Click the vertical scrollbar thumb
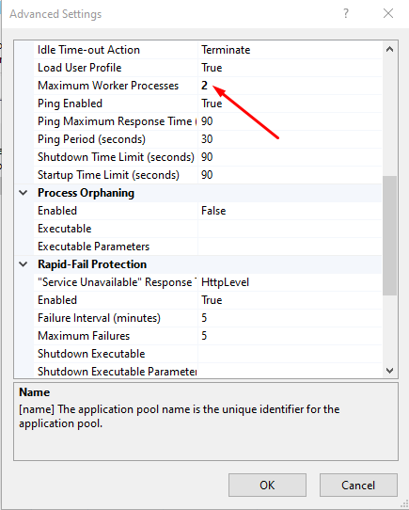 389,236
